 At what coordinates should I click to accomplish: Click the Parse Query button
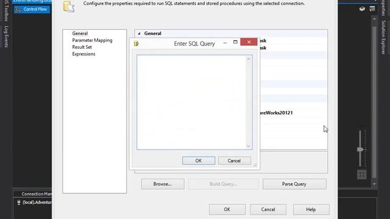click(x=294, y=184)
